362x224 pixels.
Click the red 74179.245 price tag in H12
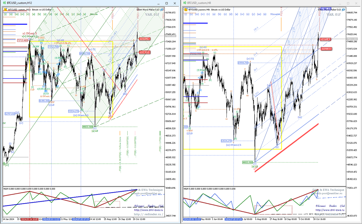point(144,39)
